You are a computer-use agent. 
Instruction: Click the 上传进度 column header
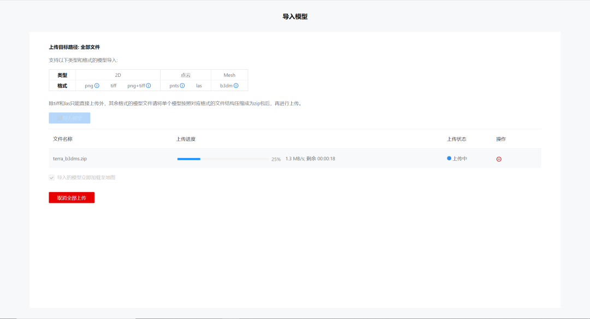point(186,139)
